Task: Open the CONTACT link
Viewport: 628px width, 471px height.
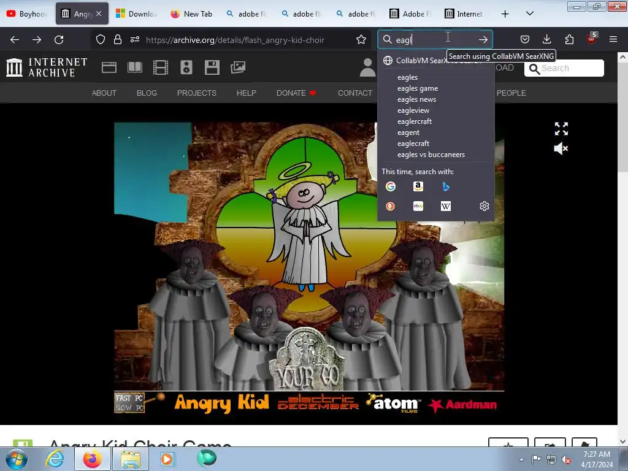Action: point(355,93)
